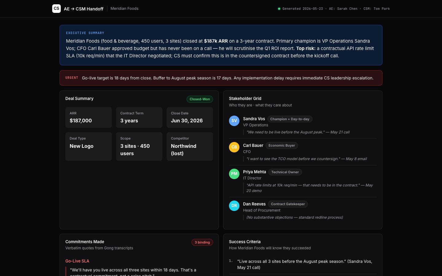Click the No substantive objections note
442x276 pixels.
click(294, 217)
